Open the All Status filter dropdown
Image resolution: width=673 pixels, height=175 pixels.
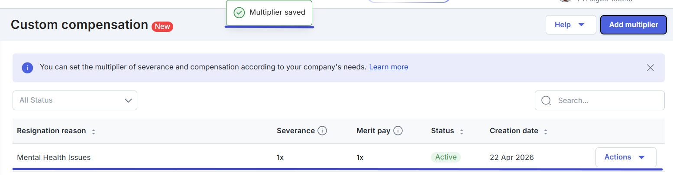coord(75,100)
